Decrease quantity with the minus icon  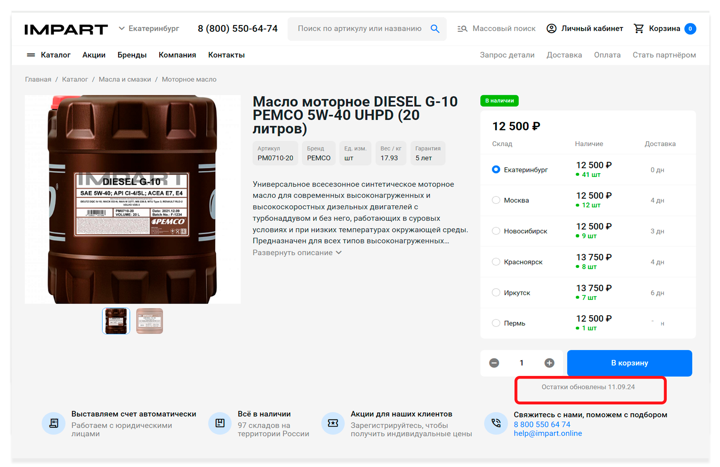point(494,363)
